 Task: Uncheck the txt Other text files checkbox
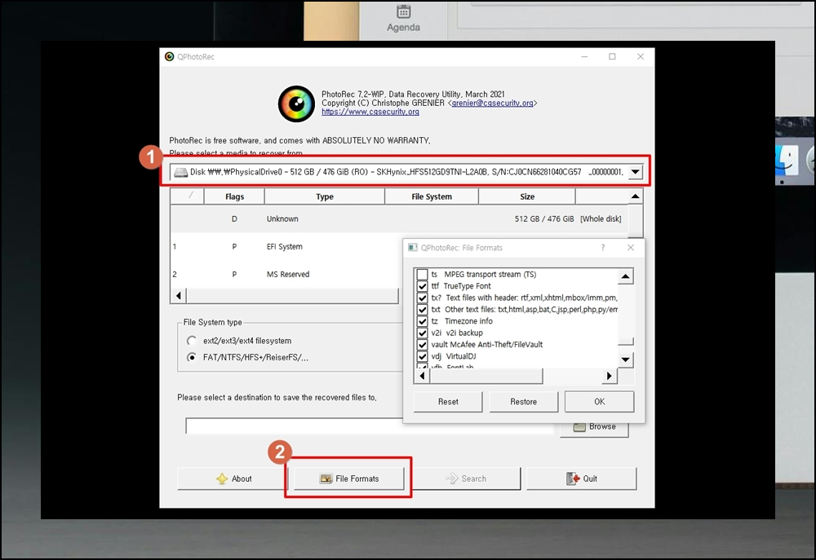pyautogui.click(x=422, y=310)
